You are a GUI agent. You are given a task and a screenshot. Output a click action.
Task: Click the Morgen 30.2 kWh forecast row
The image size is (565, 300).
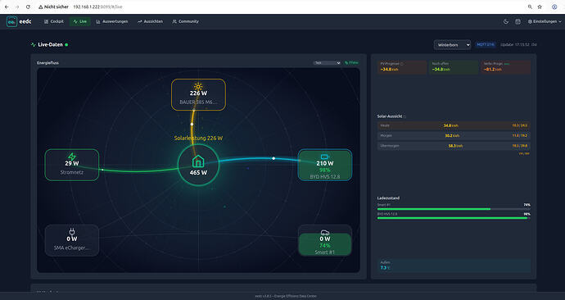[454, 135]
